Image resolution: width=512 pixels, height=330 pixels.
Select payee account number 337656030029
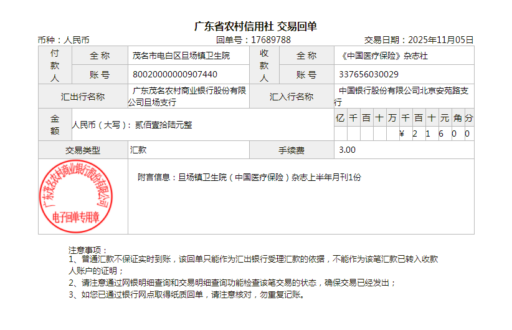tap(369, 75)
